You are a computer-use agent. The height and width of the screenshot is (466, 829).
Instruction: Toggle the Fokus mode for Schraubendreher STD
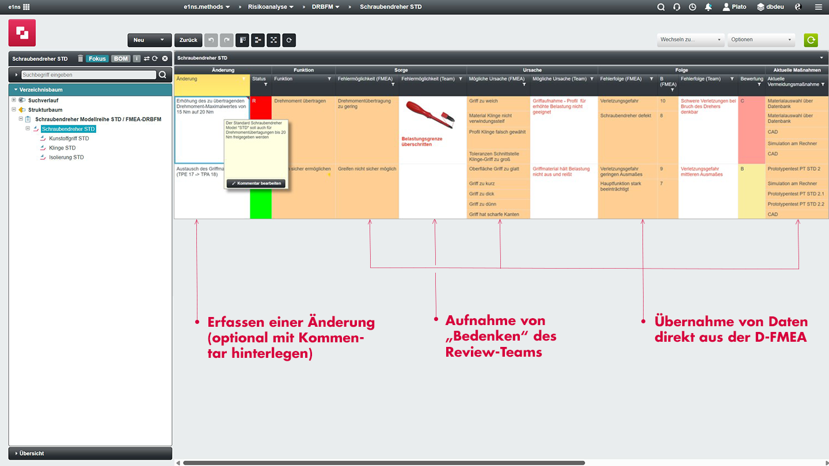pyautogui.click(x=97, y=58)
